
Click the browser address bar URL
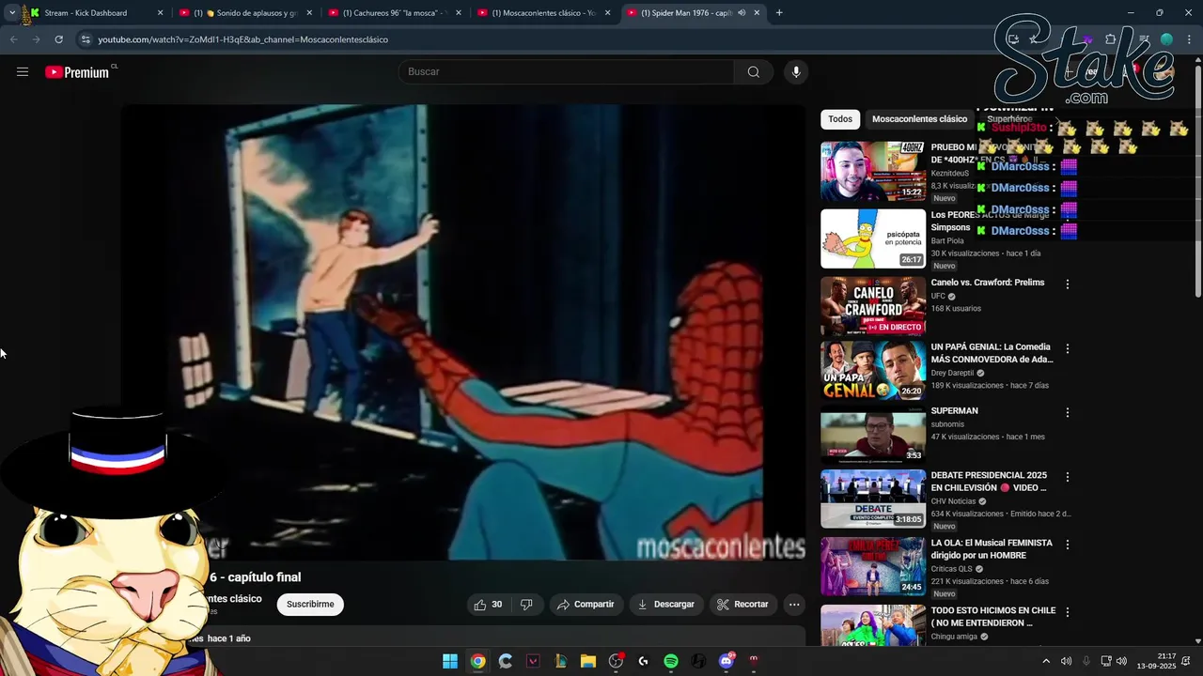242,39
